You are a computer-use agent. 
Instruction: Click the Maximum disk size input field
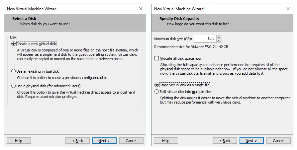pyautogui.click(x=205, y=38)
